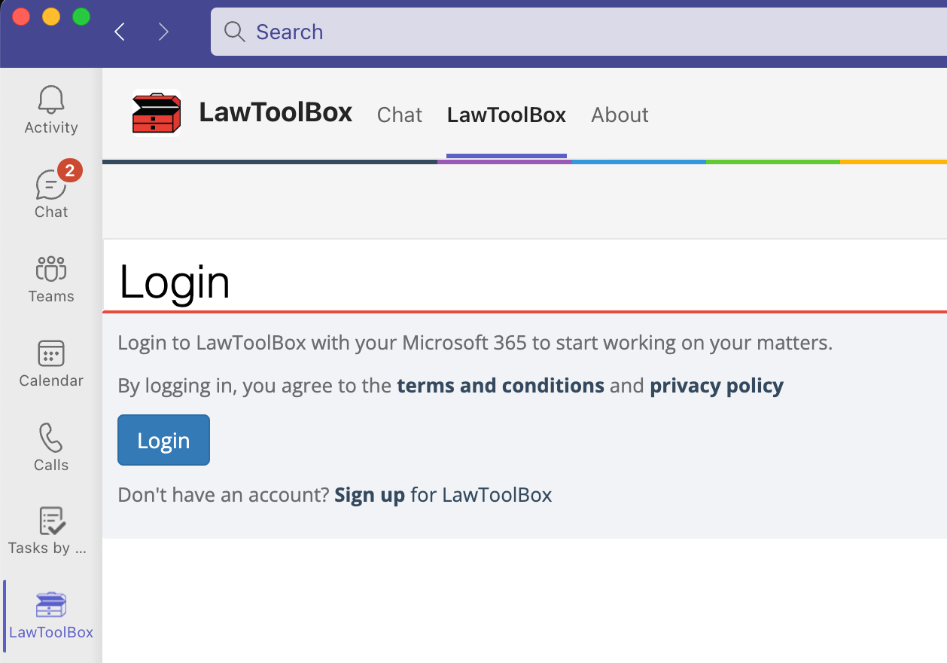Click the yellow minimize window button
This screenshot has height=663, width=947.
pyautogui.click(x=51, y=17)
